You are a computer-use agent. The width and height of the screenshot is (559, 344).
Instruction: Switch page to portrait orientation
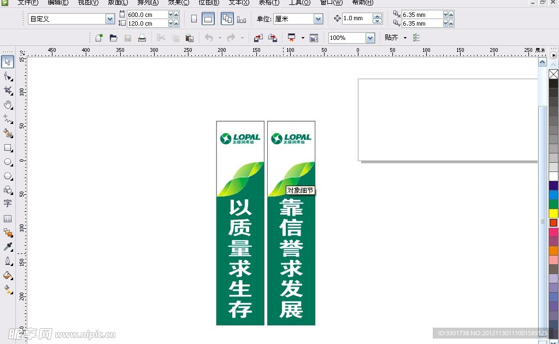(194, 19)
